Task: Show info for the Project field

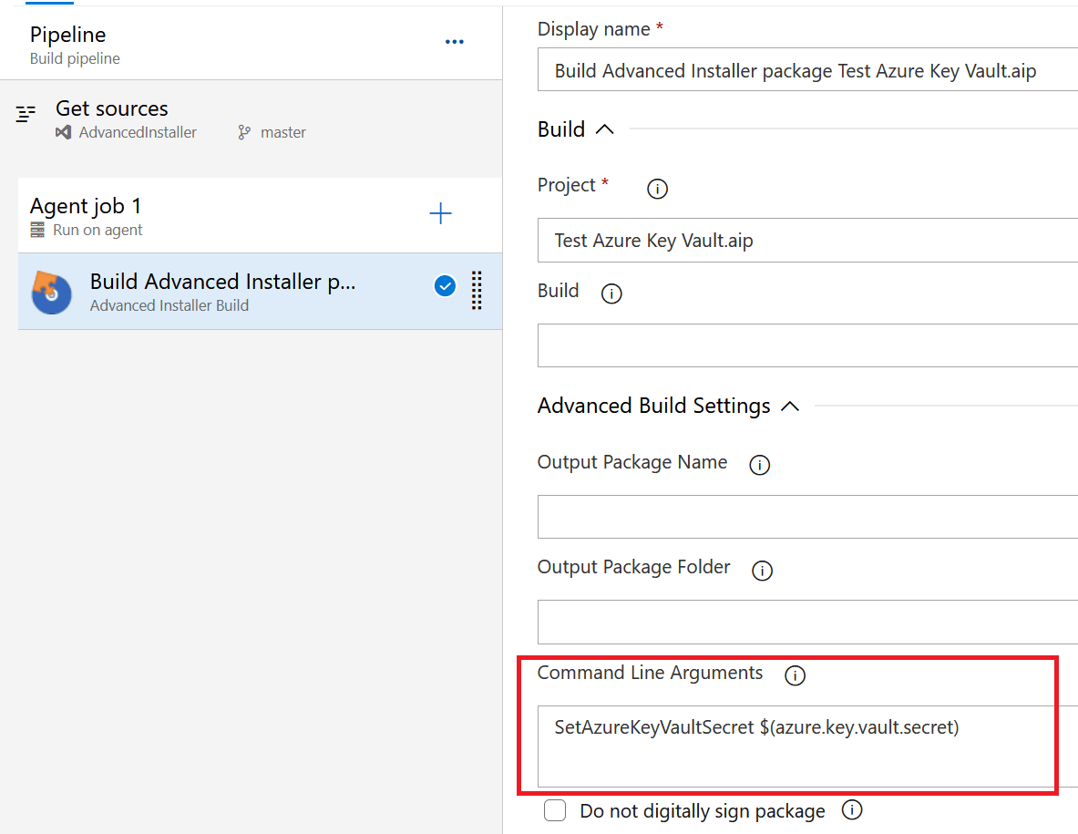Action: pos(657,189)
